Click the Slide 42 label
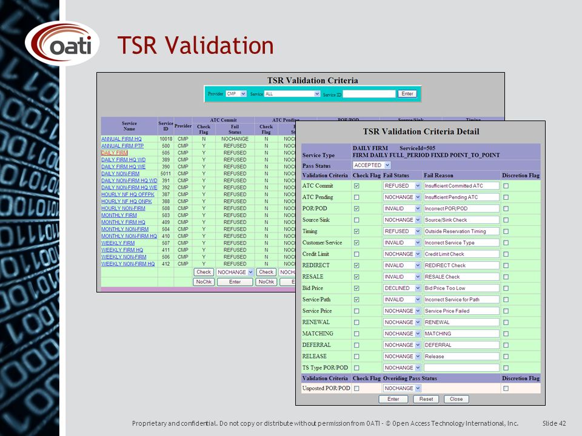Screen dimensions: 582x436 (554, 423)
